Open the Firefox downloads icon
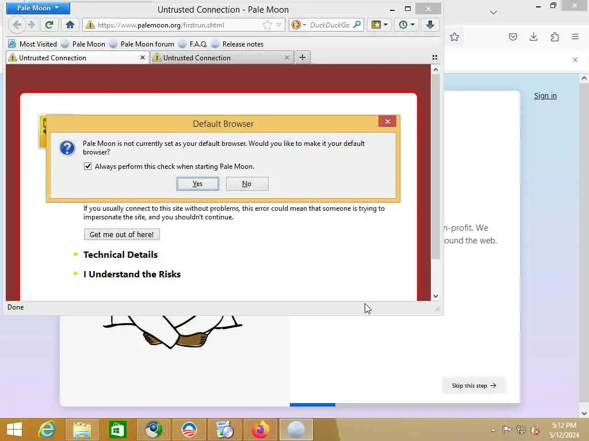Screen dimensions: 589x441 click(x=533, y=37)
